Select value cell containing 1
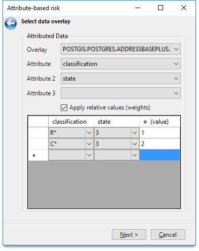Viewport: 199px width, 251px height. (x=160, y=133)
